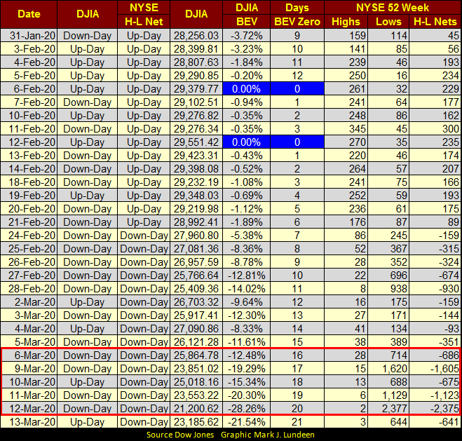The image size is (462, 441).
Task: Click the Date column header
Action: pyautogui.click(x=29, y=15)
